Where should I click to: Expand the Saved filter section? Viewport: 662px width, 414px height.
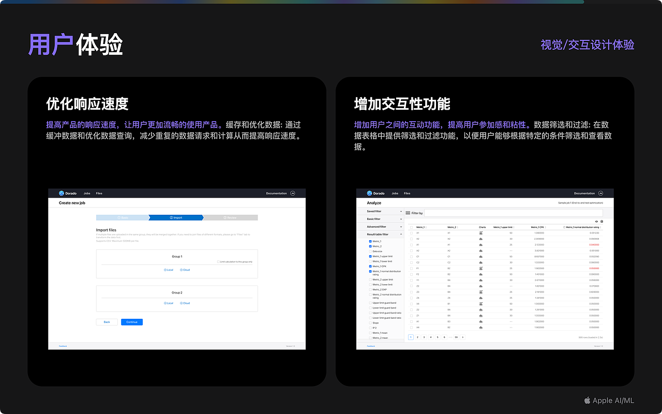pos(380,211)
